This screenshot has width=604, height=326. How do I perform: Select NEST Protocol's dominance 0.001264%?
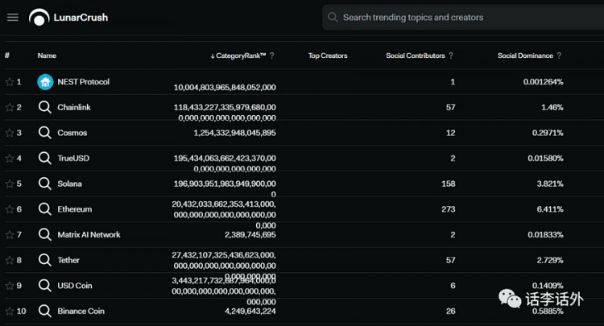point(543,82)
